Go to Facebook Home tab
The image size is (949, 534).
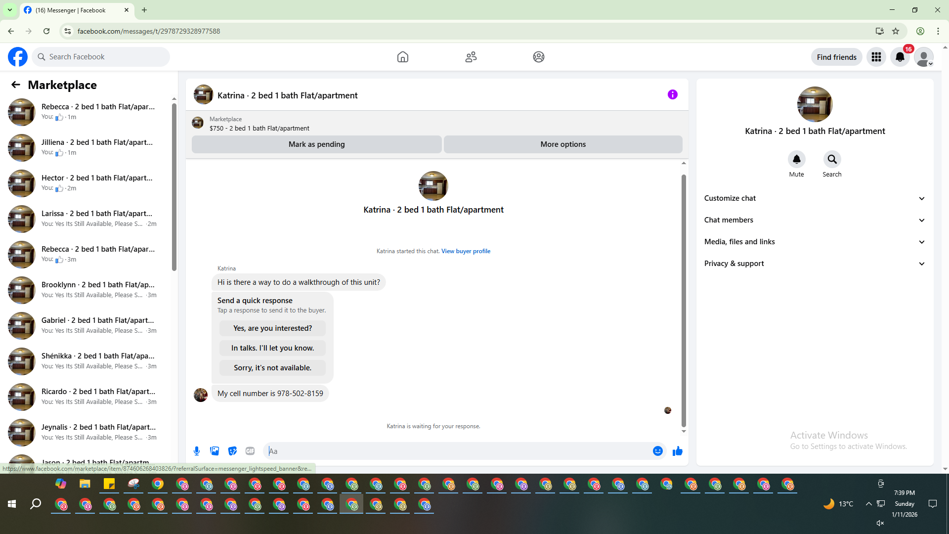[402, 57]
